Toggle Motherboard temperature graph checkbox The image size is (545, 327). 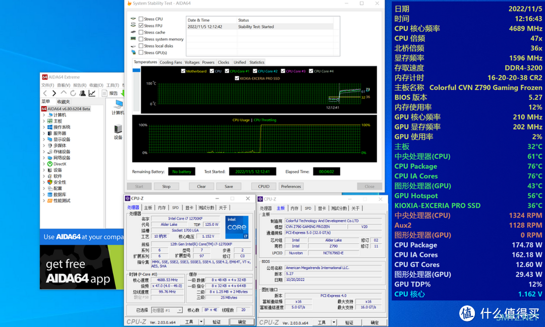point(183,71)
